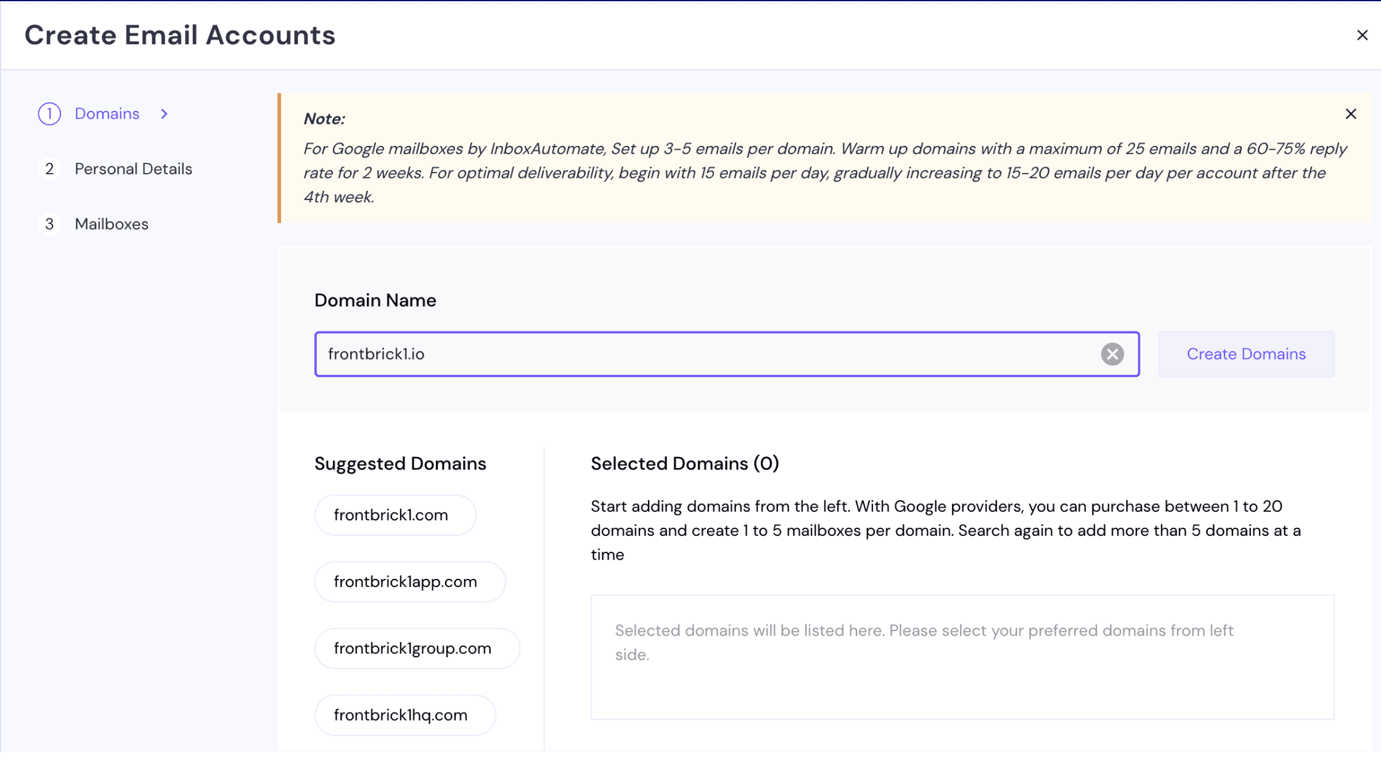Click the Domain Name label
Screen dimensions: 1381x776
[375, 300]
